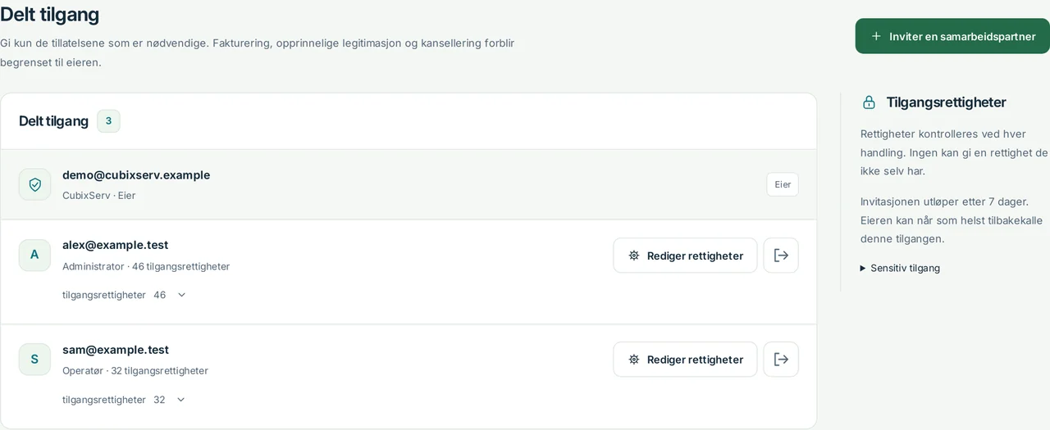Click the gear icon in alex's Rediger rettigheter button
The width and height of the screenshot is (1050, 430).
click(633, 256)
